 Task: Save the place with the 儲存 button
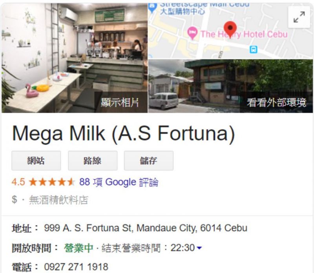point(149,161)
